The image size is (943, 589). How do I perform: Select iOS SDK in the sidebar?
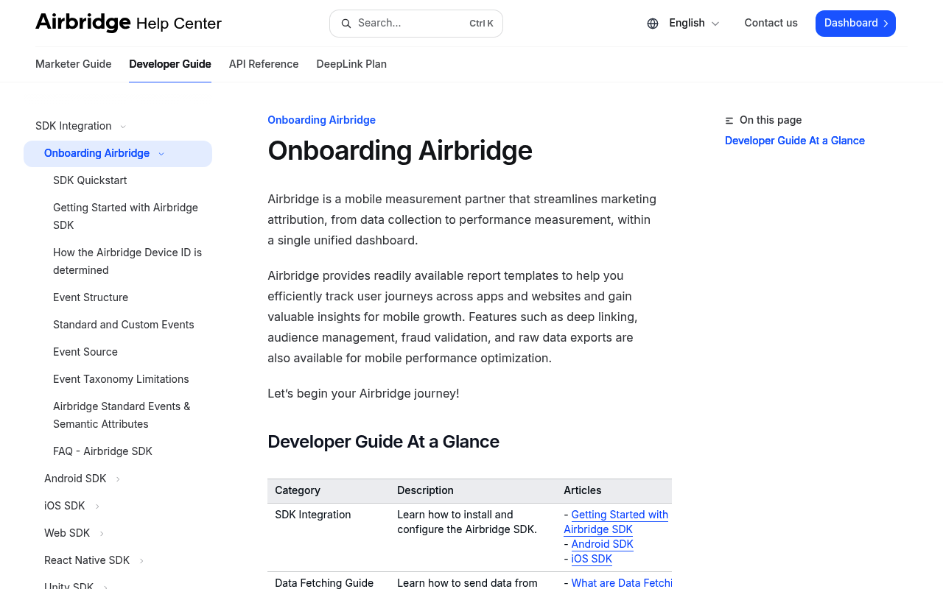[x=65, y=506]
